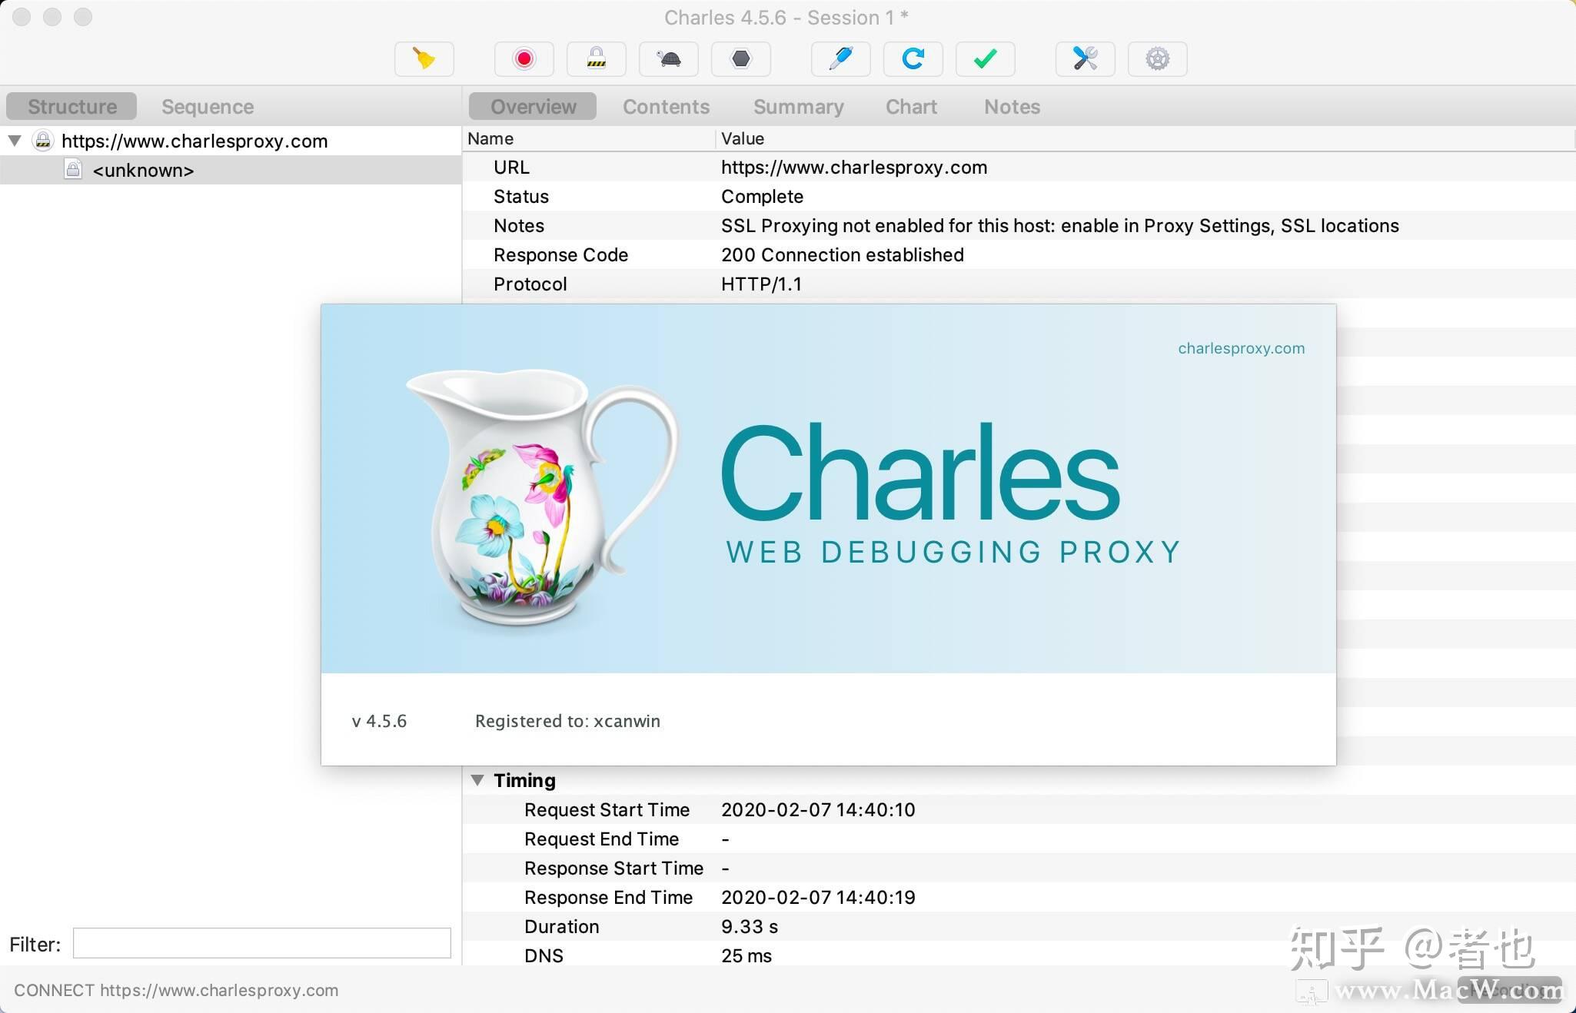
Task: Switch to the Sequence tab
Action: 208,106
